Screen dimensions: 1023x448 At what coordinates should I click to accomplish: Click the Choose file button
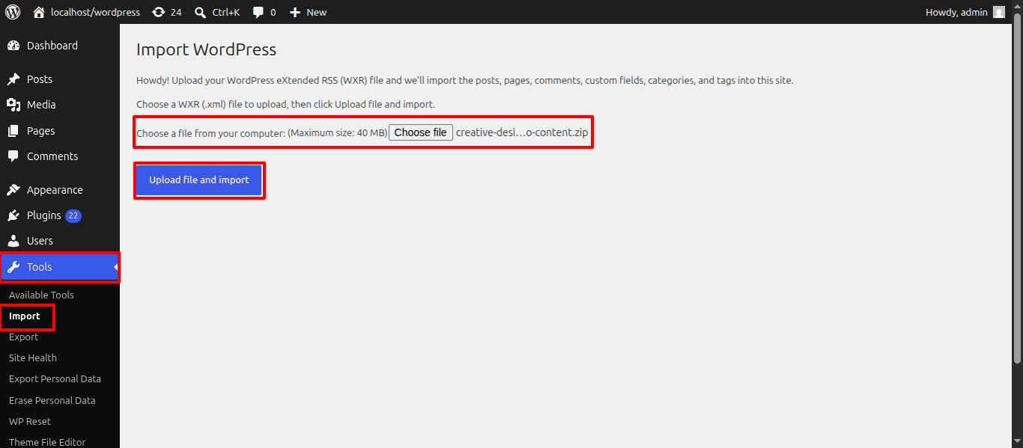point(421,132)
